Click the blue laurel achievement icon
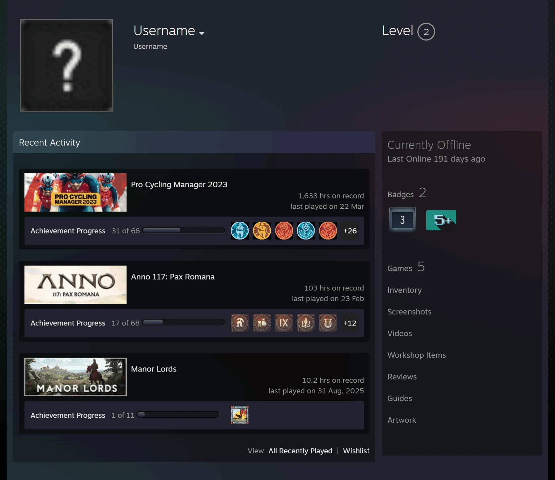This screenshot has height=480, width=555. pyautogui.click(x=306, y=231)
